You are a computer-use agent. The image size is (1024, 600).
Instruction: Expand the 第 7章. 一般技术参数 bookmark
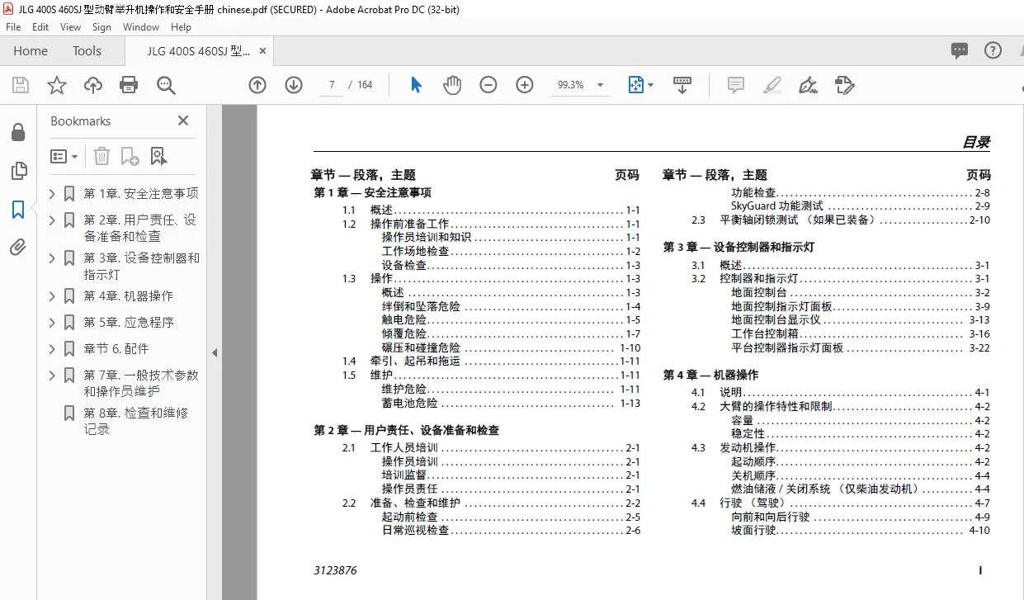tap(52, 376)
